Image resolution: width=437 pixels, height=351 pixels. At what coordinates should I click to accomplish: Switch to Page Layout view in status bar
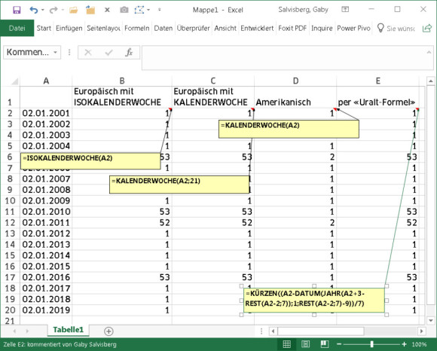pos(305,344)
